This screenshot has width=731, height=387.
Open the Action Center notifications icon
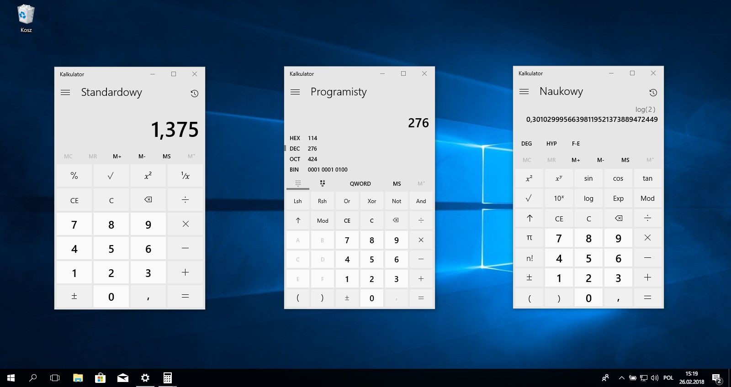coord(717,378)
